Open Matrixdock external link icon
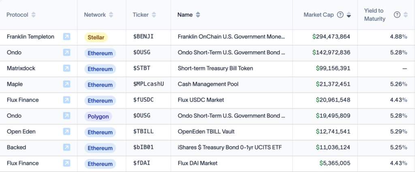 pos(67,68)
